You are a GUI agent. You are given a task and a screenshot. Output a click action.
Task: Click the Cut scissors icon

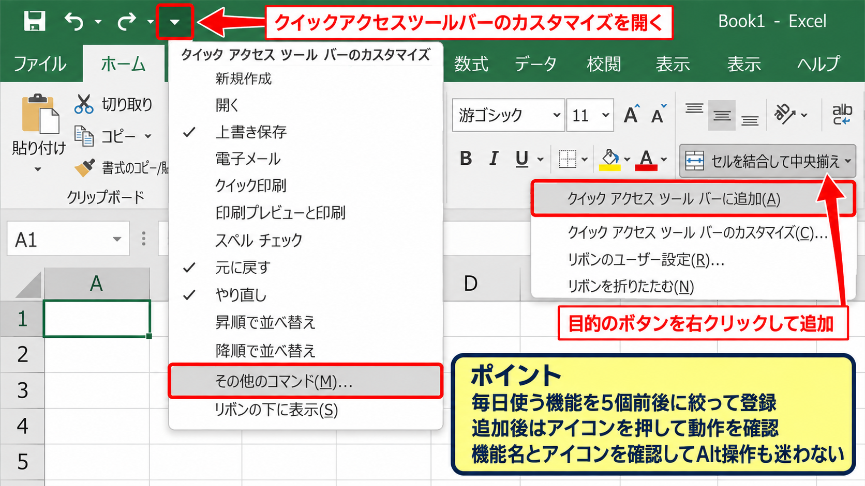pos(83,104)
